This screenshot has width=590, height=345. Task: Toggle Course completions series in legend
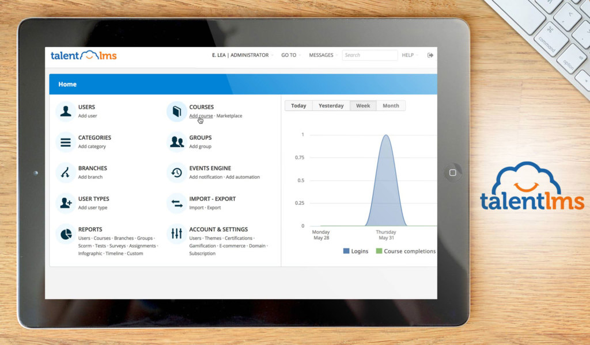(x=406, y=251)
